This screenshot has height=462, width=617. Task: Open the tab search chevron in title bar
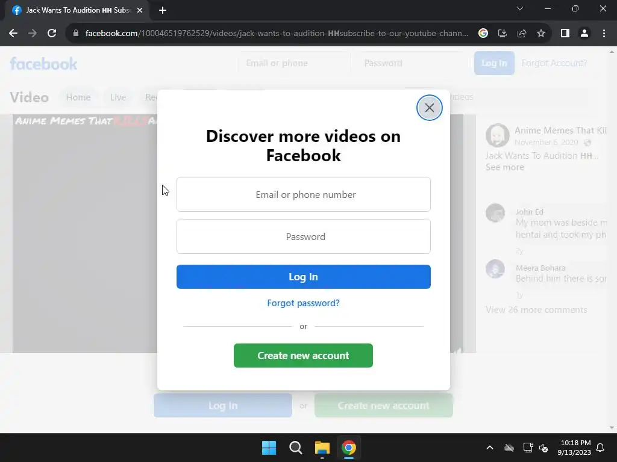[x=520, y=8]
